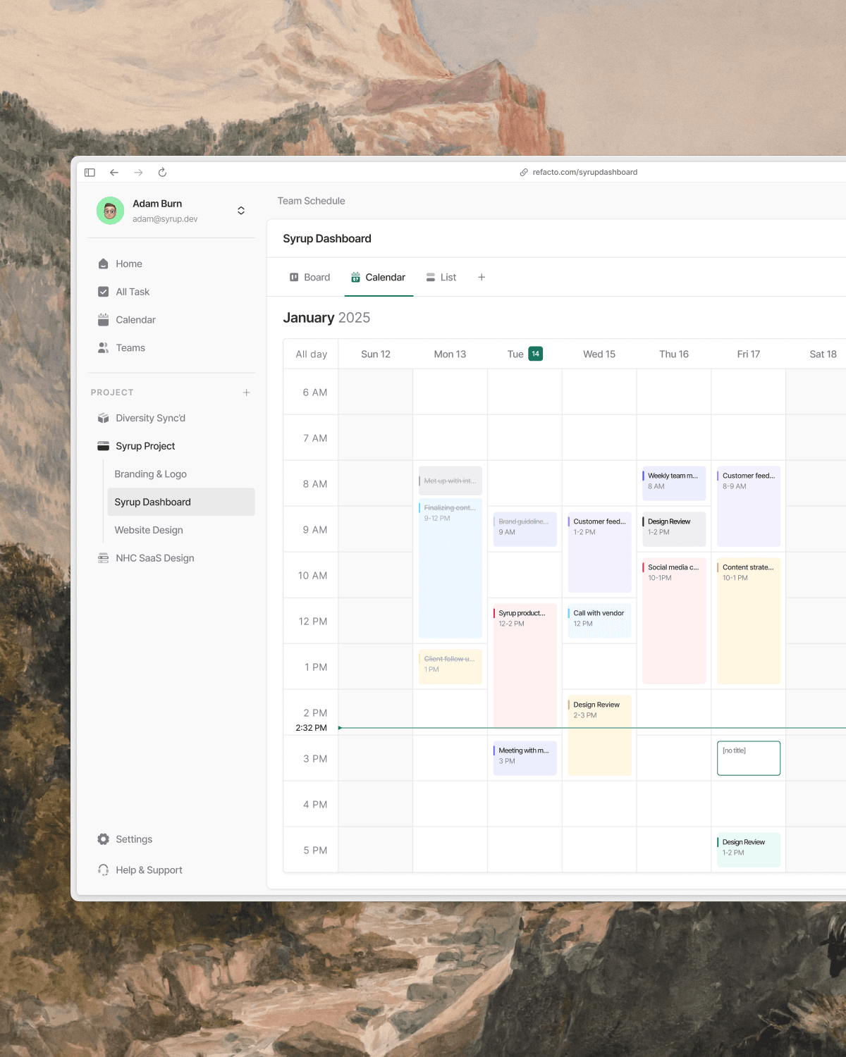846x1057 pixels.
Task: Open Help & Support headset icon
Action: [x=104, y=870]
